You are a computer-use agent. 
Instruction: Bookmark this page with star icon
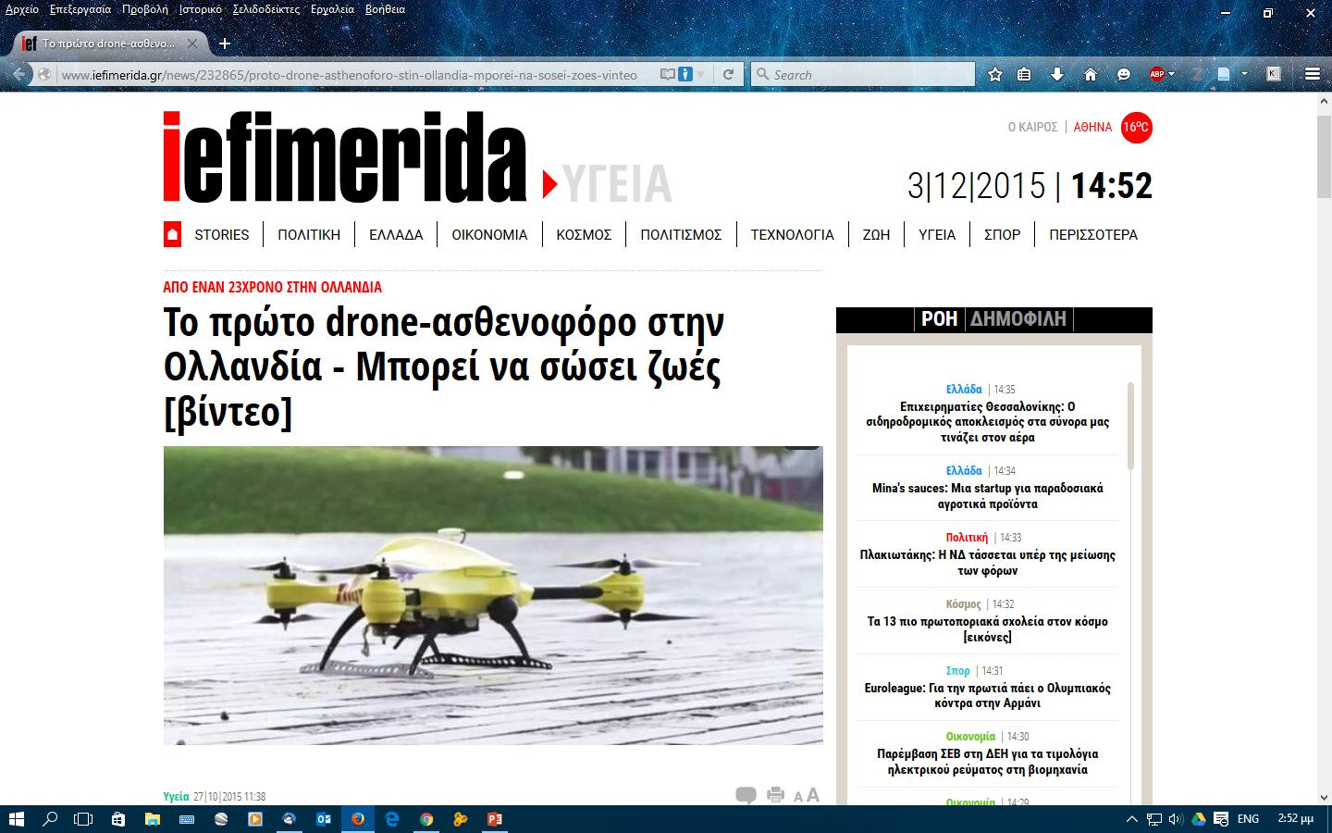click(995, 74)
